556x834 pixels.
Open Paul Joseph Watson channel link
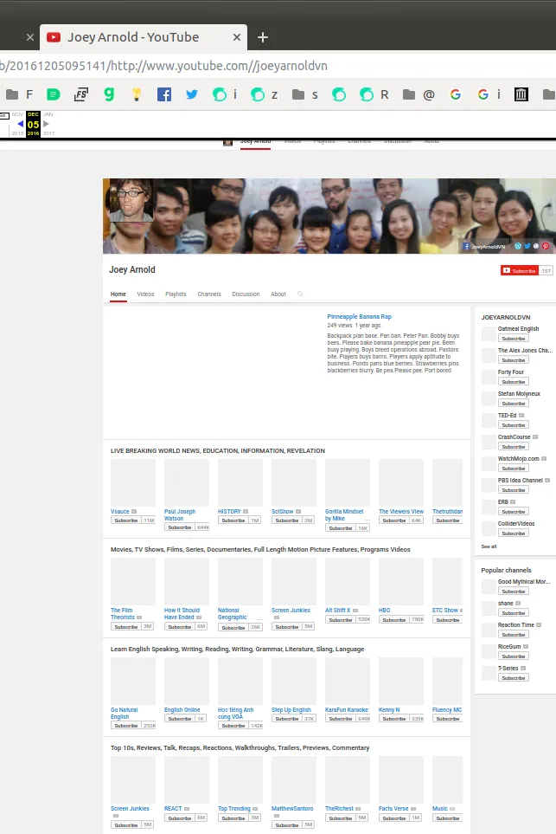tap(180, 515)
